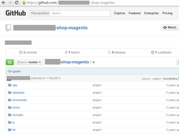The image size is (179, 134).
Task: Click the errors folder icon
Action: (x=10, y=107)
